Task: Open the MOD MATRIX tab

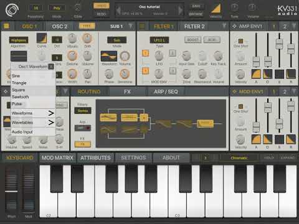Action: click(57, 158)
